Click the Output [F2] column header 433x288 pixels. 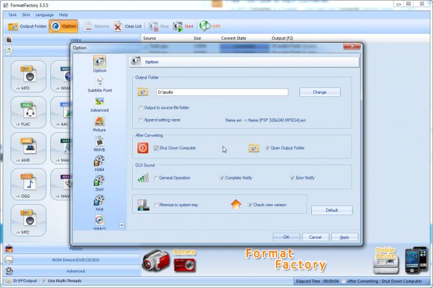tap(282, 38)
